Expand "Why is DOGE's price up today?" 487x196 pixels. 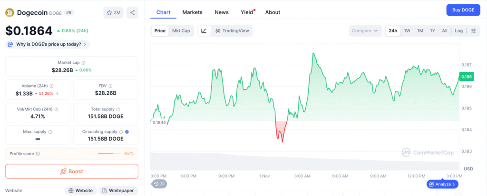point(48,44)
